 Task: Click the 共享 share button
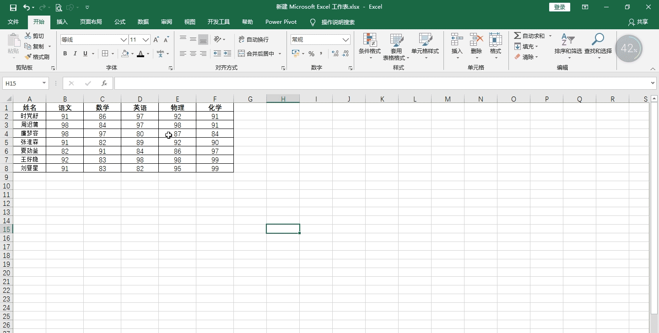coord(638,22)
